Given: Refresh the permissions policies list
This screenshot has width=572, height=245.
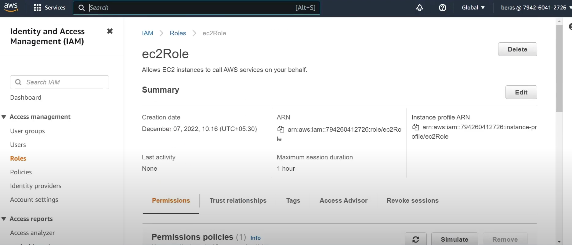Looking at the screenshot, I should (x=416, y=239).
